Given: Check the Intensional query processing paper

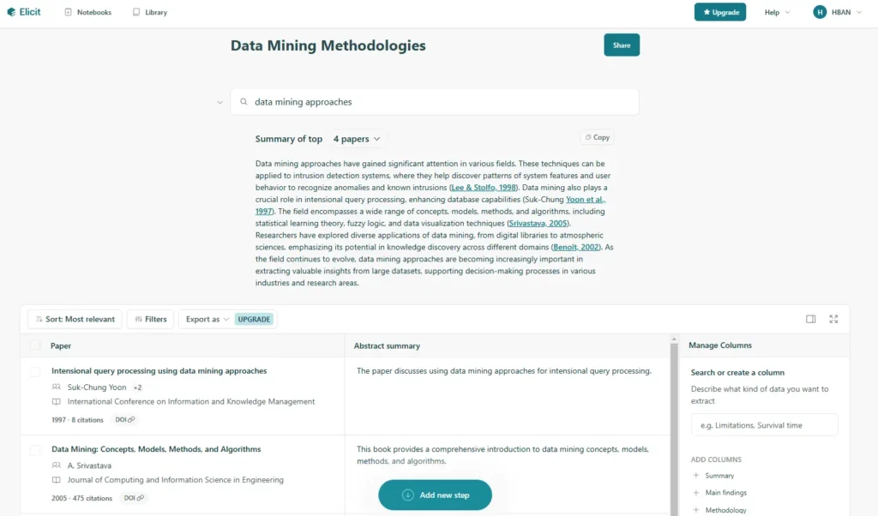Looking at the screenshot, I should pyautogui.click(x=34, y=372).
